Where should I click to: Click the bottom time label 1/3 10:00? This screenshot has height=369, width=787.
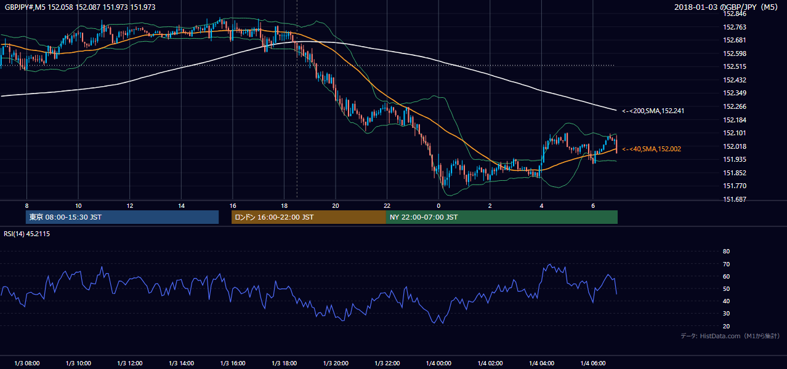[78, 363]
